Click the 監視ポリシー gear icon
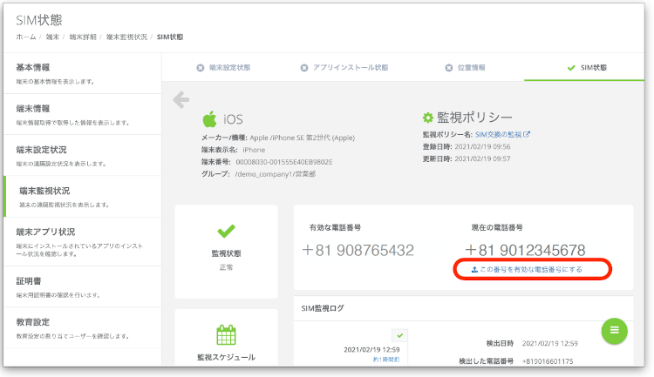The height and width of the screenshot is (377, 654). click(x=427, y=118)
